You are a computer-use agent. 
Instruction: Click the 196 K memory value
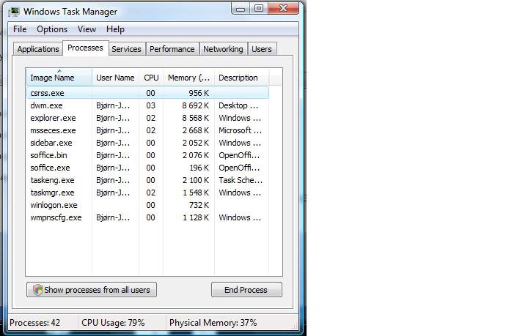pyautogui.click(x=199, y=168)
